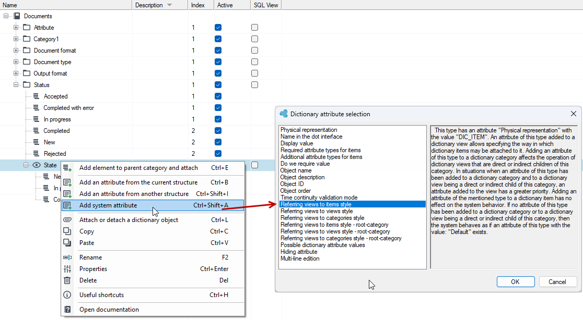The image size is (583, 320).
Task: Click the Cancel button in dialog
Action: (558, 282)
